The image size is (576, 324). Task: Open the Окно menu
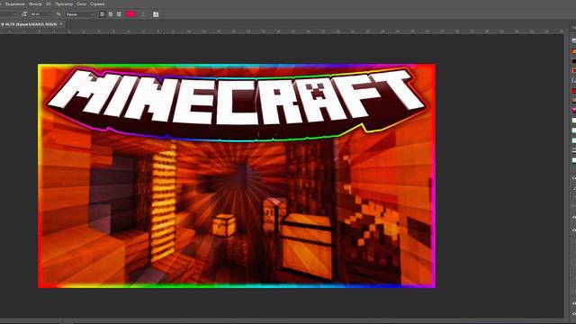81,4
